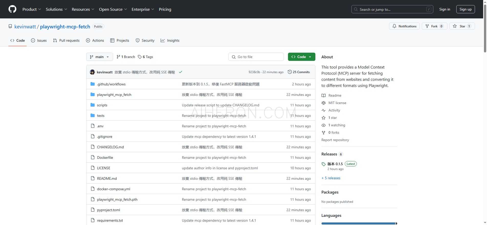Viewport: 487px width, 225px height.
Task: Open the .gitignore file
Action: point(105,137)
